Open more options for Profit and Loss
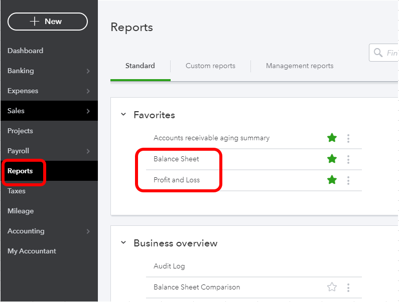399x302 pixels. click(x=348, y=180)
